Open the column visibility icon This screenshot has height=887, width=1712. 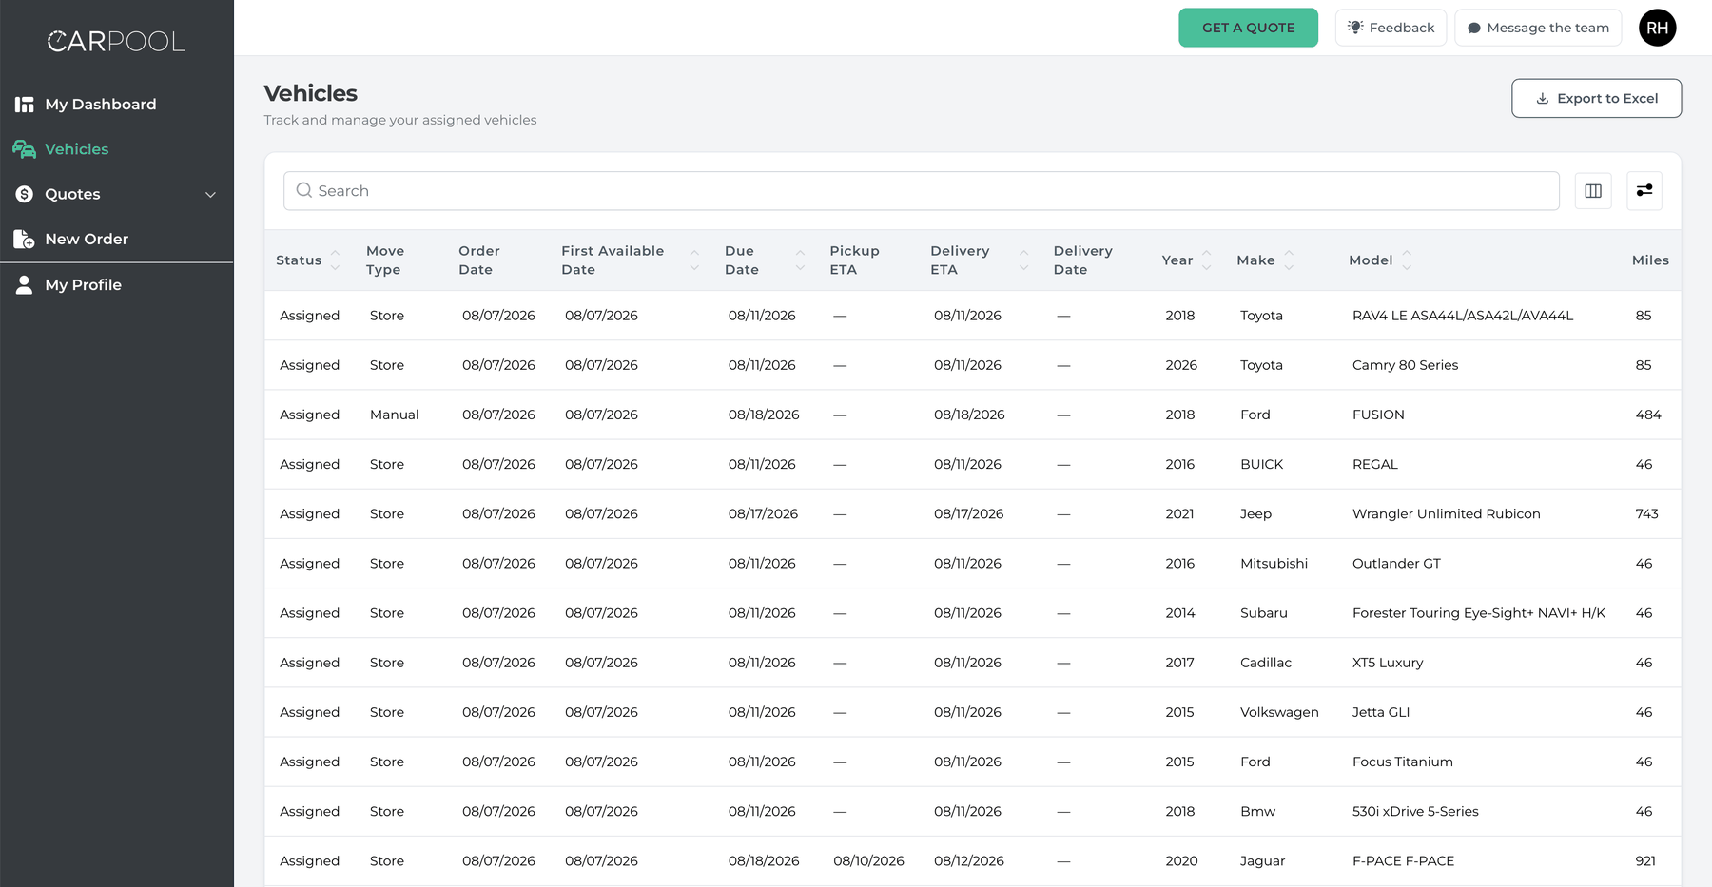click(1593, 191)
